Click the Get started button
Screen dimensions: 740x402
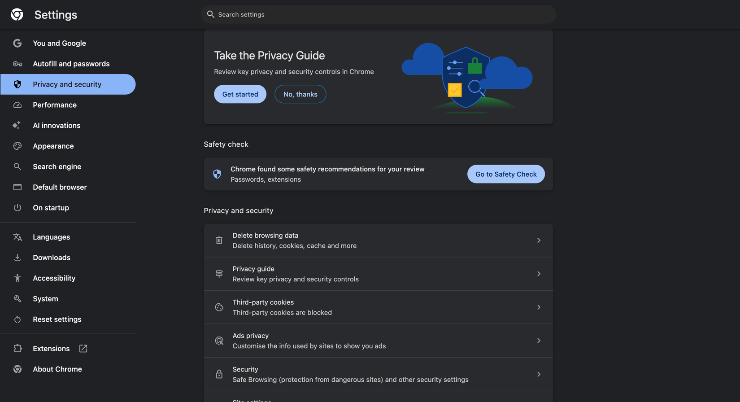[240, 94]
